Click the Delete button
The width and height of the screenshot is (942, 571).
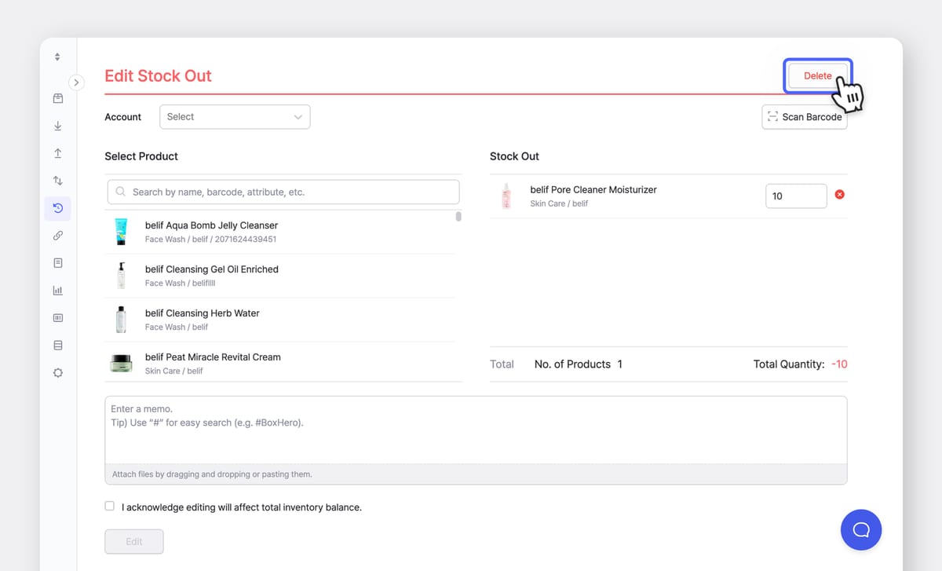pos(817,75)
